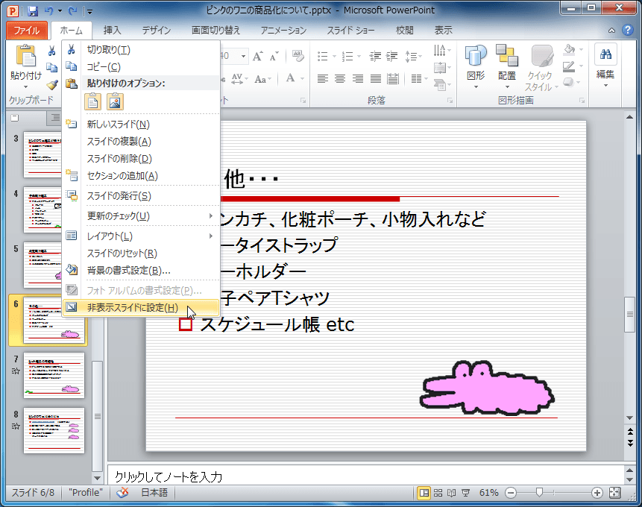The height and width of the screenshot is (507, 642).
Task: Open text direction dropdown
Action: click(442, 51)
